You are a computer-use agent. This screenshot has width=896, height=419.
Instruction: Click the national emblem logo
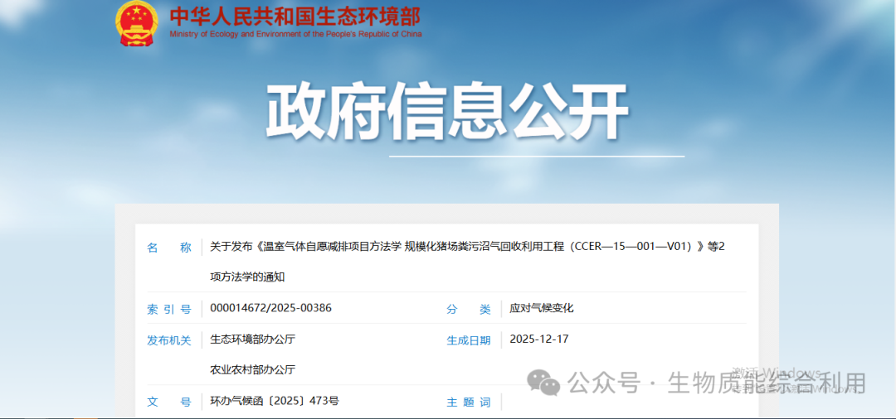pos(136,23)
